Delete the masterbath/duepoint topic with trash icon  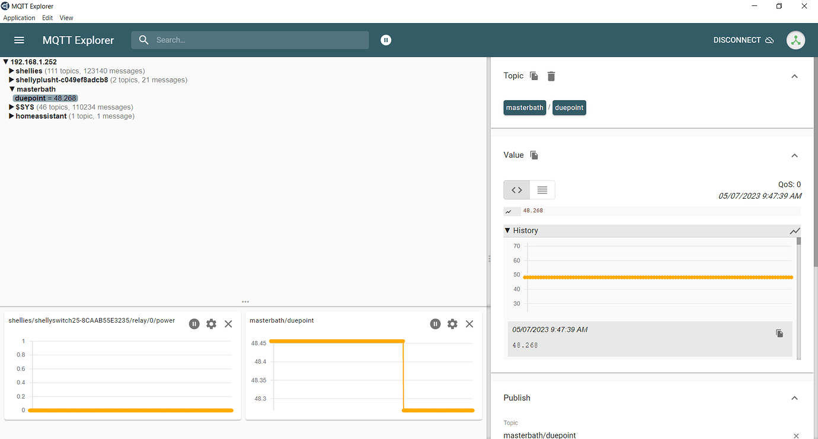tap(551, 76)
